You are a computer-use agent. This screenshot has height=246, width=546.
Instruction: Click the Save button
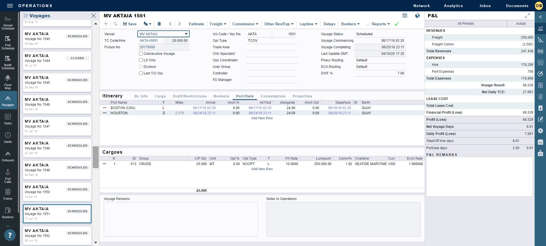[130, 24]
